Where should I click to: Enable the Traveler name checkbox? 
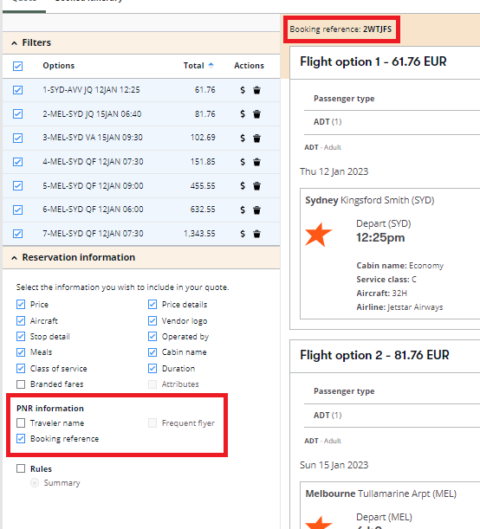click(x=21, y=423)
